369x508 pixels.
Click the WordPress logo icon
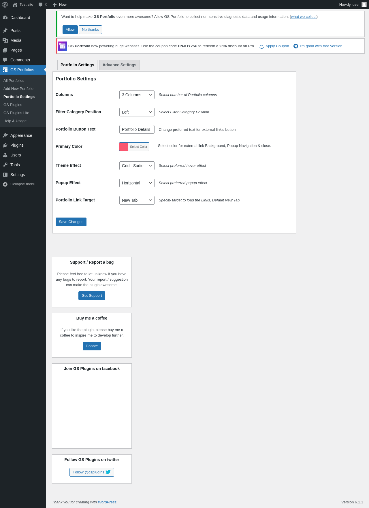[5, 5]
